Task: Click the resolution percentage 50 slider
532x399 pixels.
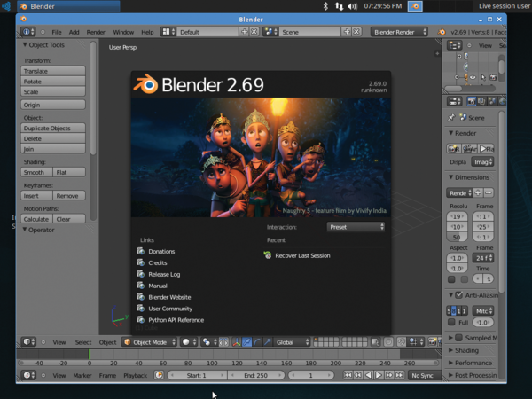Action: [x=457, y=237]
